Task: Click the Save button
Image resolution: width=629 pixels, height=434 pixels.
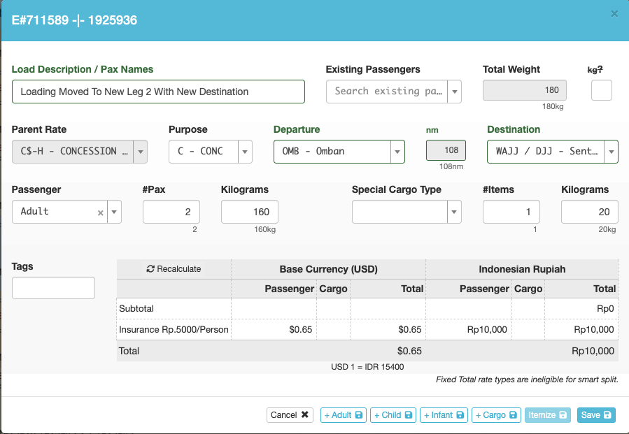Action: 596,415
